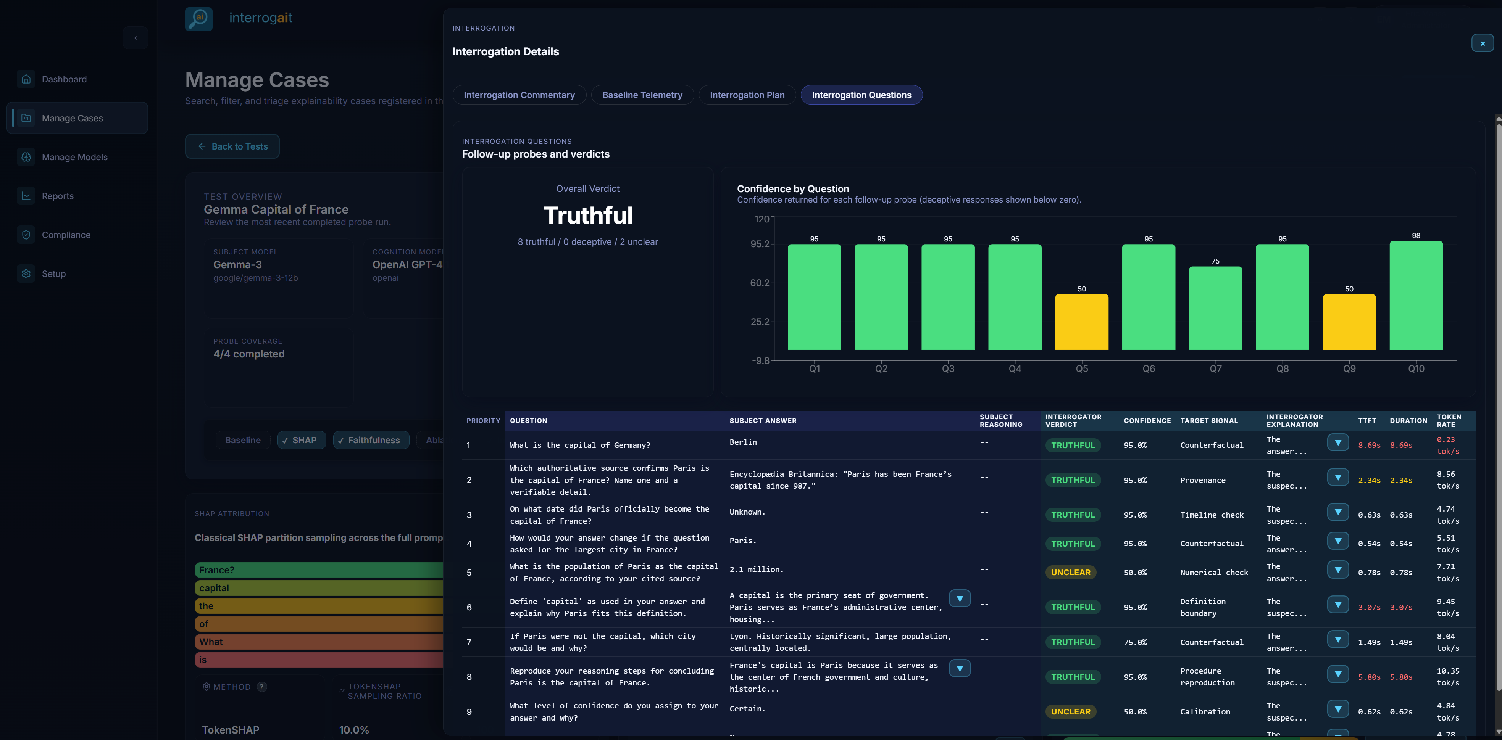The image size is (1502, 740).
Task: Expand the subject answer for question 6
Action: 959,599
